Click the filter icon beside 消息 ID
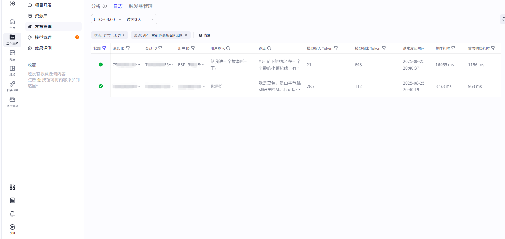This screenshot has height=239, width=505. coord(128,48)
